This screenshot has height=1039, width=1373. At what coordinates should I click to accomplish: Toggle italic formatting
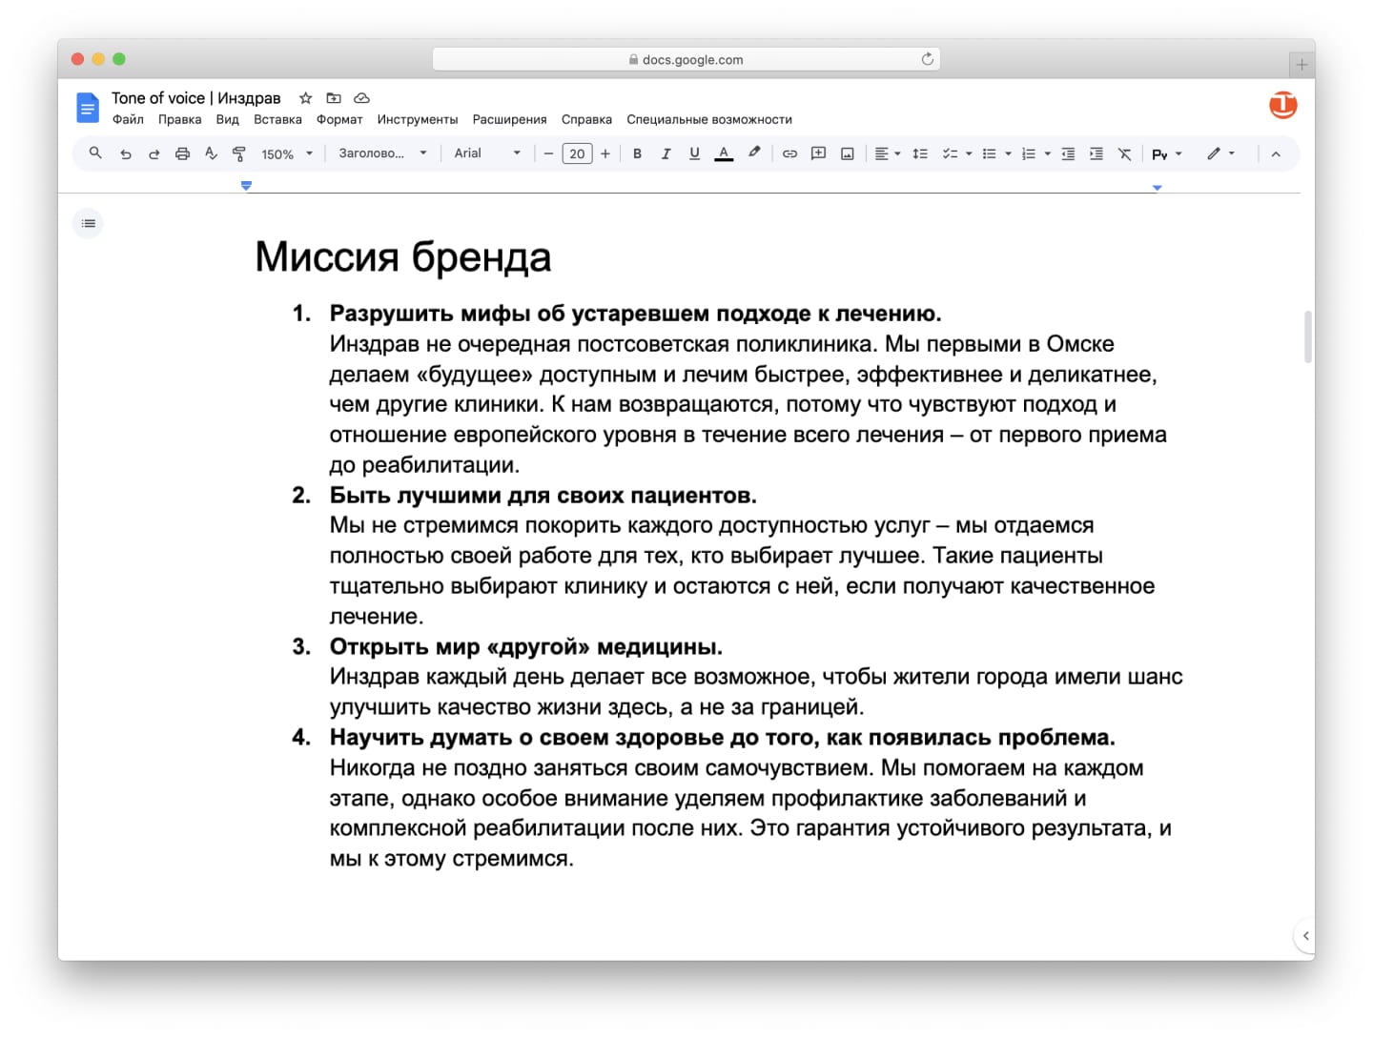click(x=666, y=153)
